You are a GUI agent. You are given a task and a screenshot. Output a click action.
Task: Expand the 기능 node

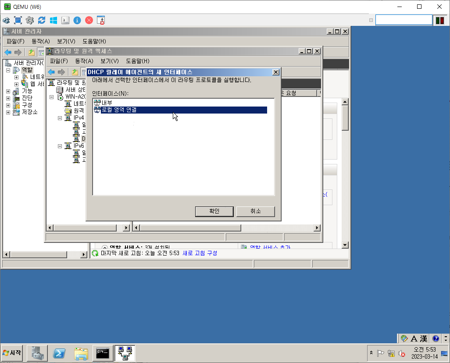[x=8, y=91]
